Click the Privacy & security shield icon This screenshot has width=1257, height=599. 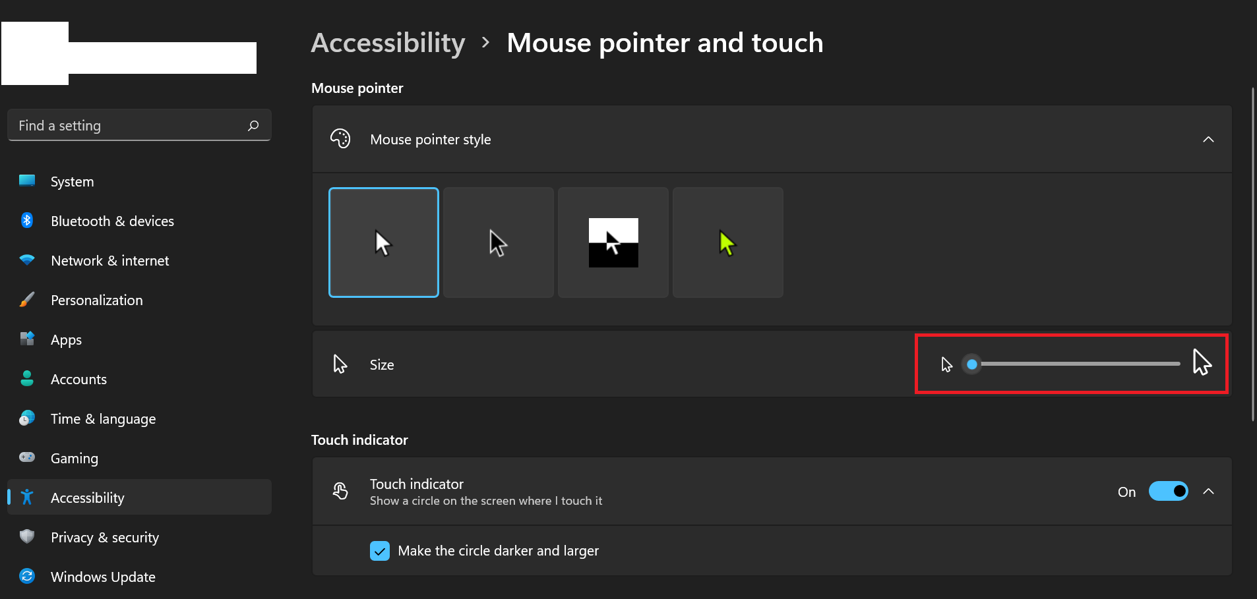pyautogui.click(x=27, y=537)
